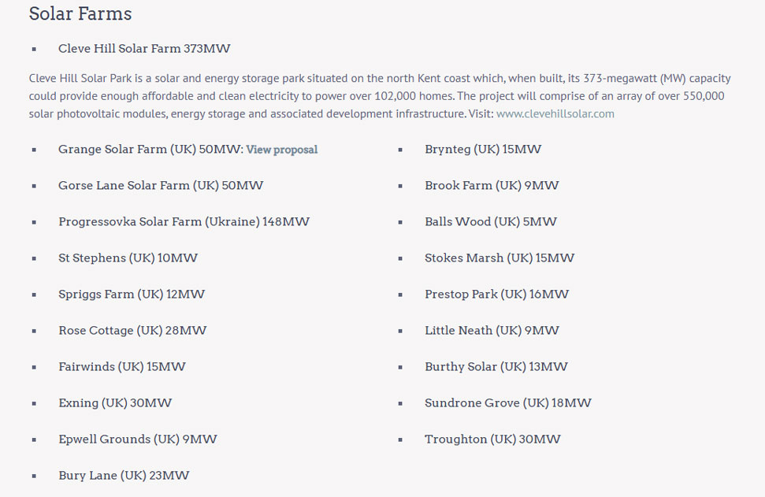Click the Solar Farms heading
765x497 pixels.
80,14
